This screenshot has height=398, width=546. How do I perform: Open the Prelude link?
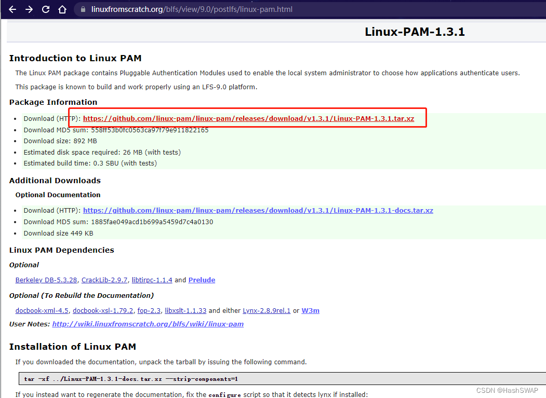(x=202, y=280)
